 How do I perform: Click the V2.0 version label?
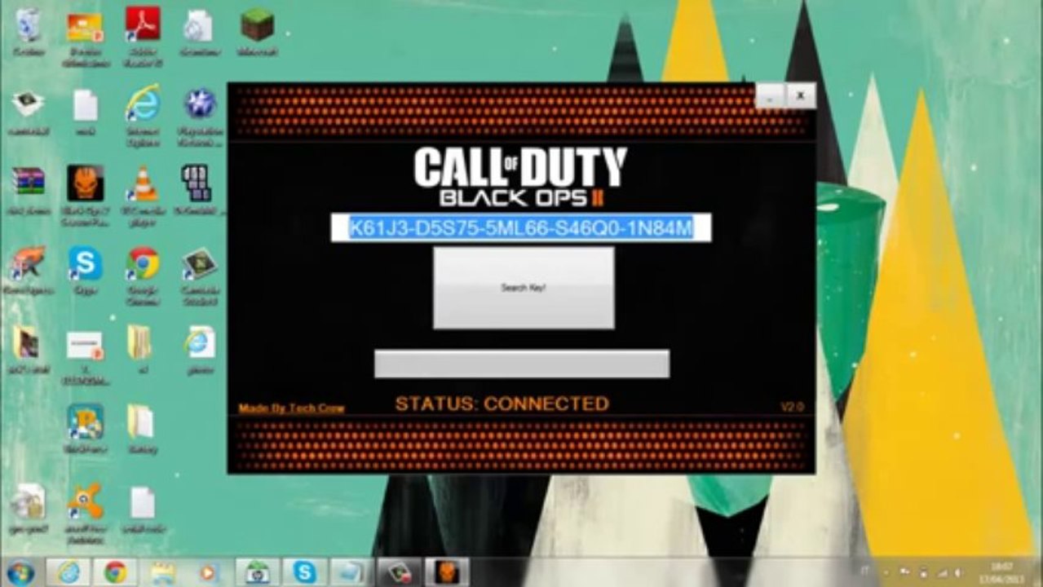coord(792,406)
